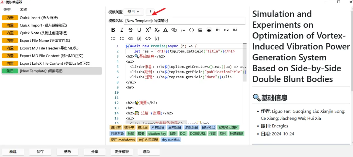This screenshot has width=353, height=157.
Task: Insert a bulleted list
Action: (x=113, y=39)
